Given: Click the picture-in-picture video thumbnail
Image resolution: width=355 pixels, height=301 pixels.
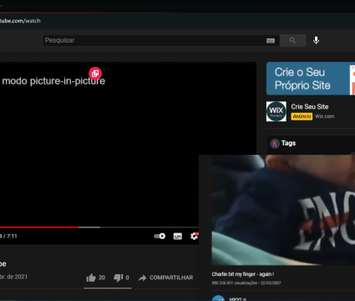Looking at the screenshot, I should tap(283, 210).
